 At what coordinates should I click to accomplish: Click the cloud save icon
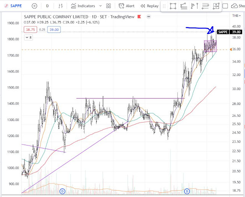(234, 6)
